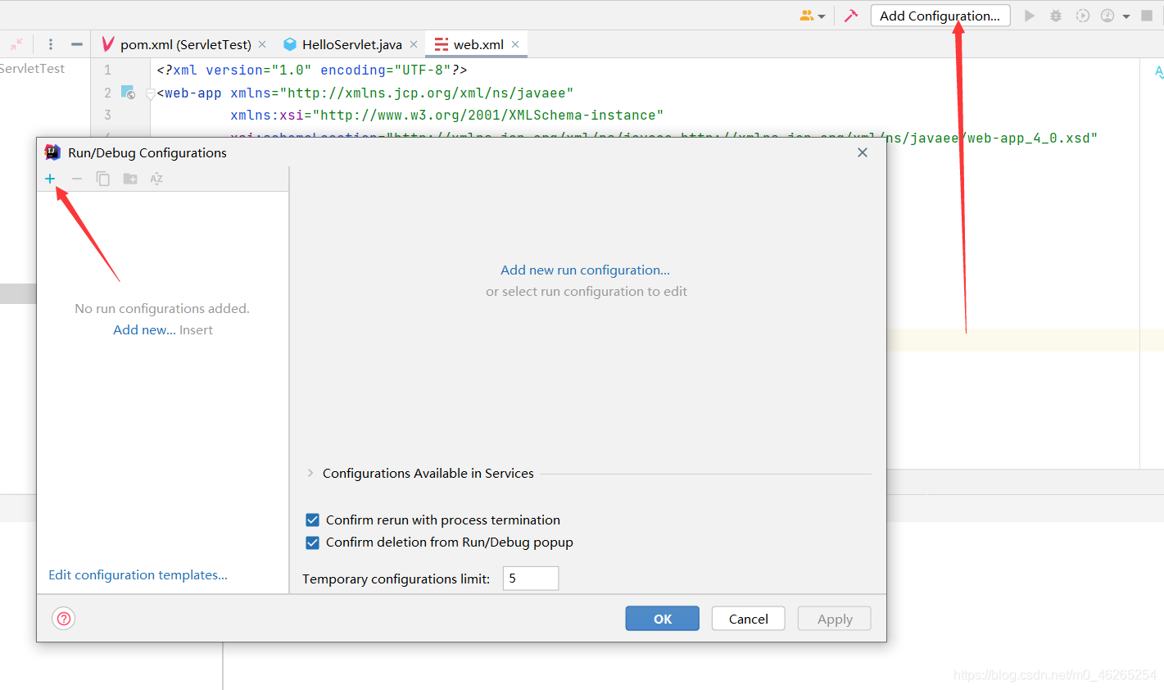
Task: Click the stop square icon in toolbar
Action: click(1147, 16)
